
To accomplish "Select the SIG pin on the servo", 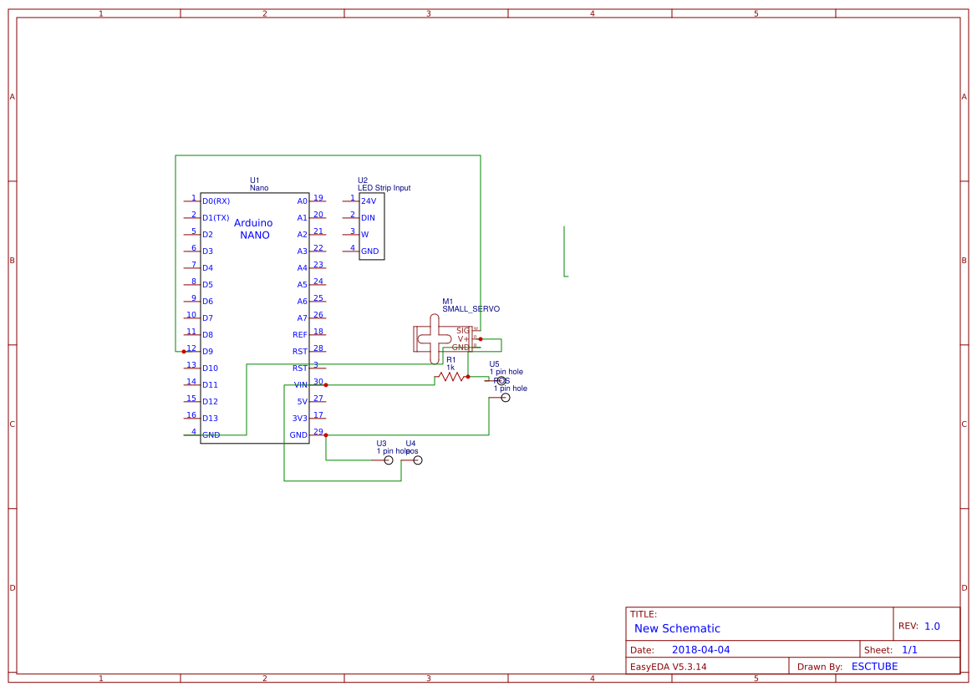I will (x=463, y=329).
